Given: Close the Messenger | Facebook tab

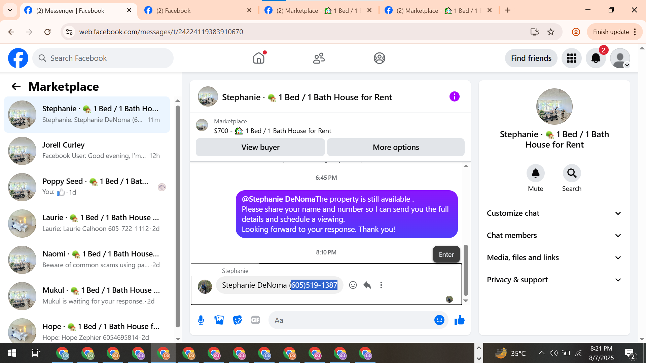Looking at the screenshot, I should pos(129,10).
